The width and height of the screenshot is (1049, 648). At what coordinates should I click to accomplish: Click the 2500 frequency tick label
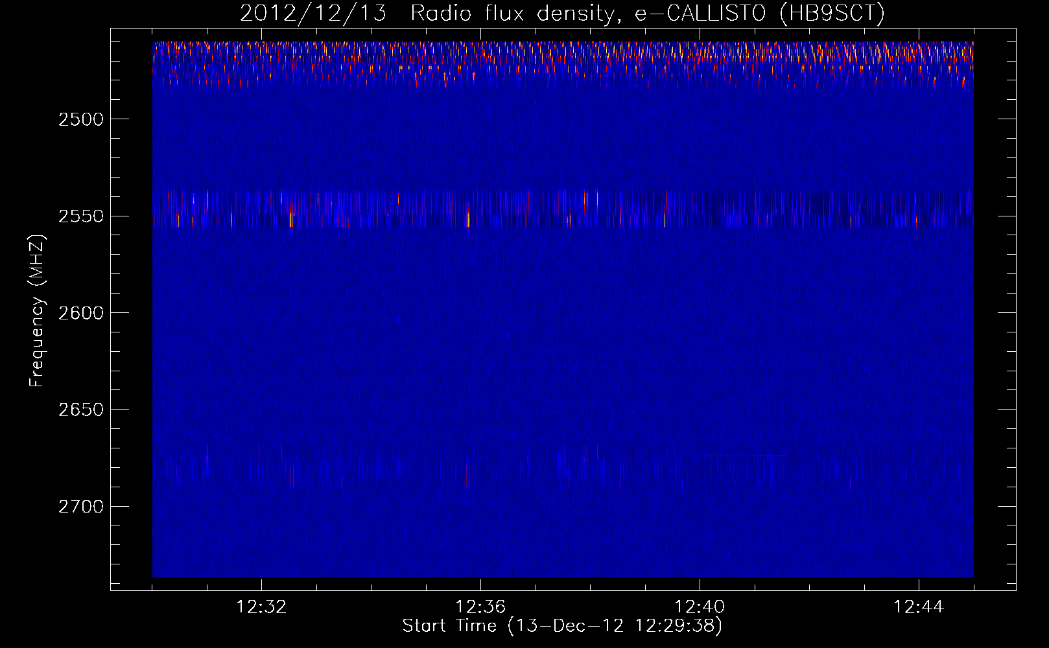[81, 119]
